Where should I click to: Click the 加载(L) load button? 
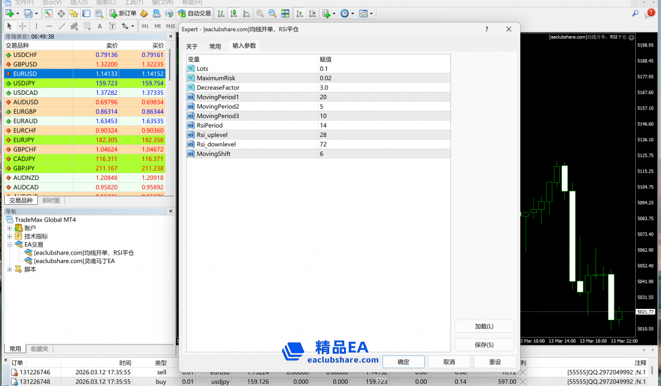click(484, 326)
